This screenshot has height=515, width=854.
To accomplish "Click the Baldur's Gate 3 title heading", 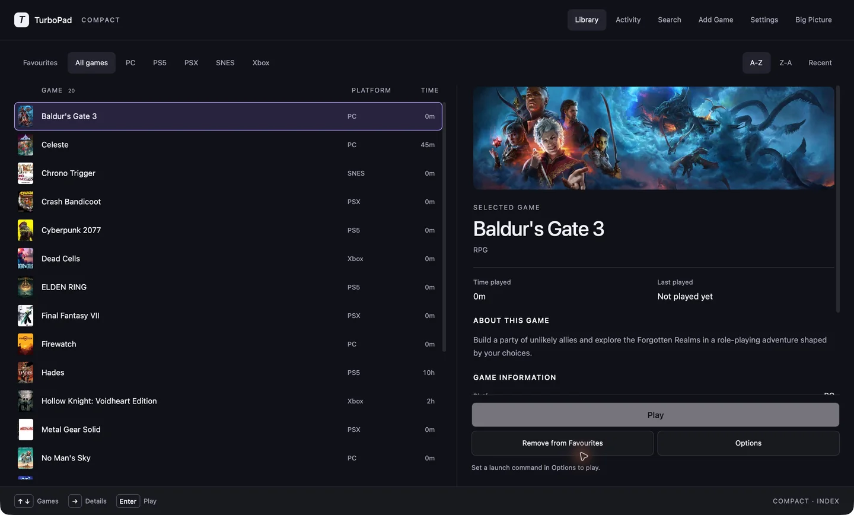I will coord(538,229).
